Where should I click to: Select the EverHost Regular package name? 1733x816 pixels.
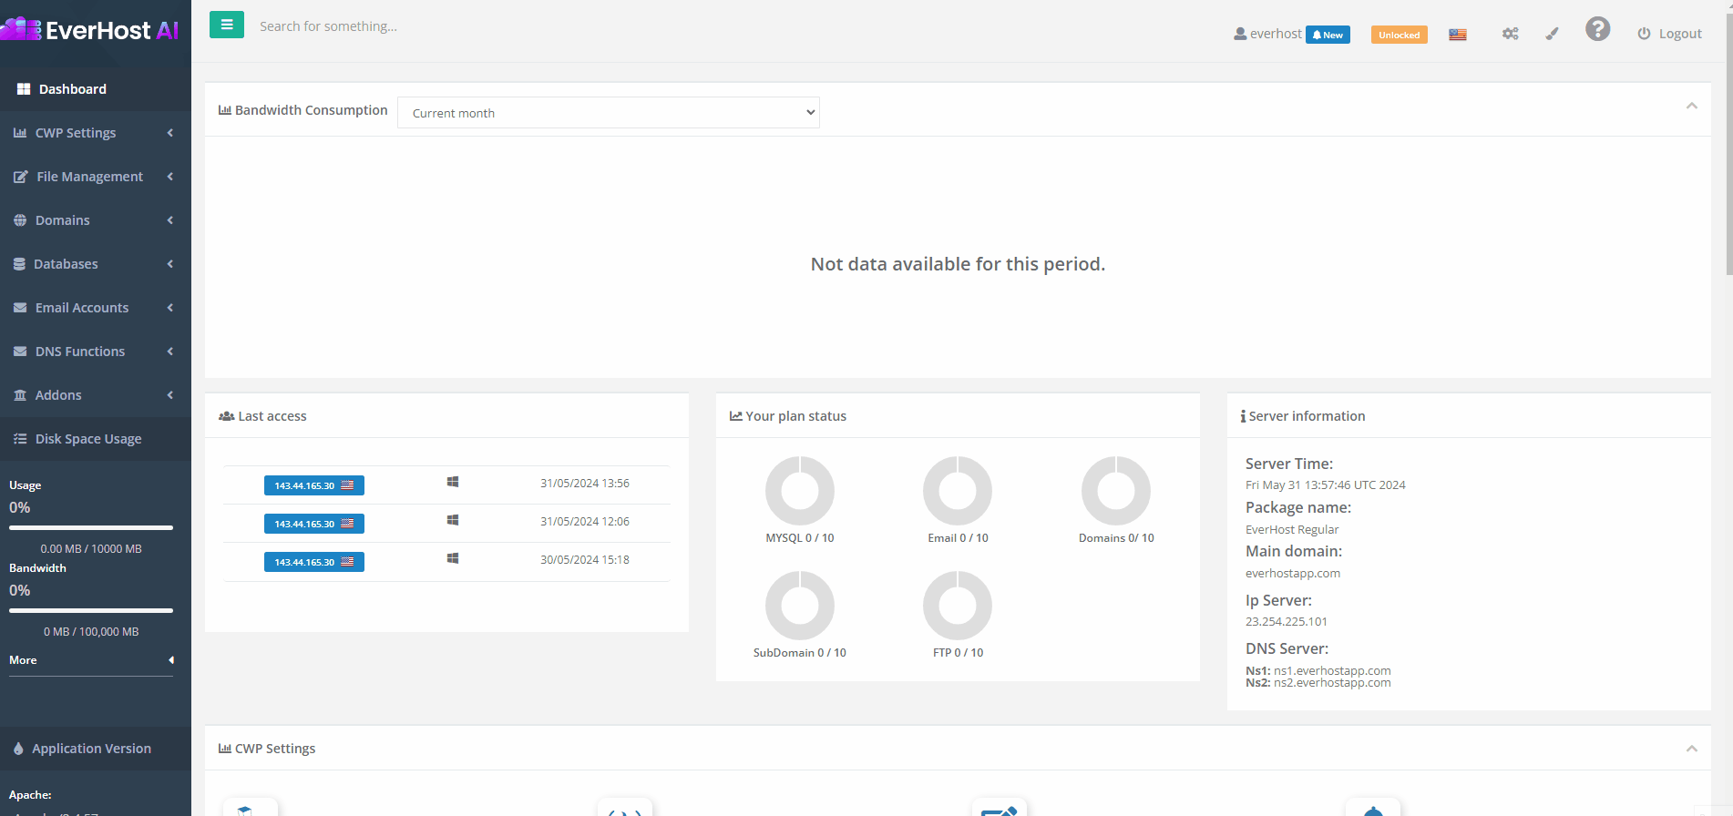pyautogui.click(x=1292, y=529)
